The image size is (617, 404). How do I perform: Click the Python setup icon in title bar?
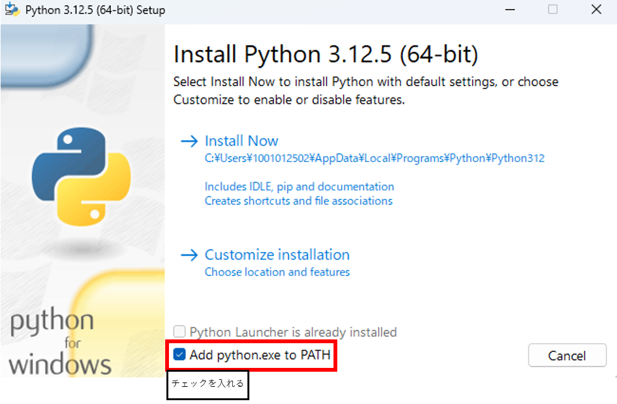pos(12,9)
